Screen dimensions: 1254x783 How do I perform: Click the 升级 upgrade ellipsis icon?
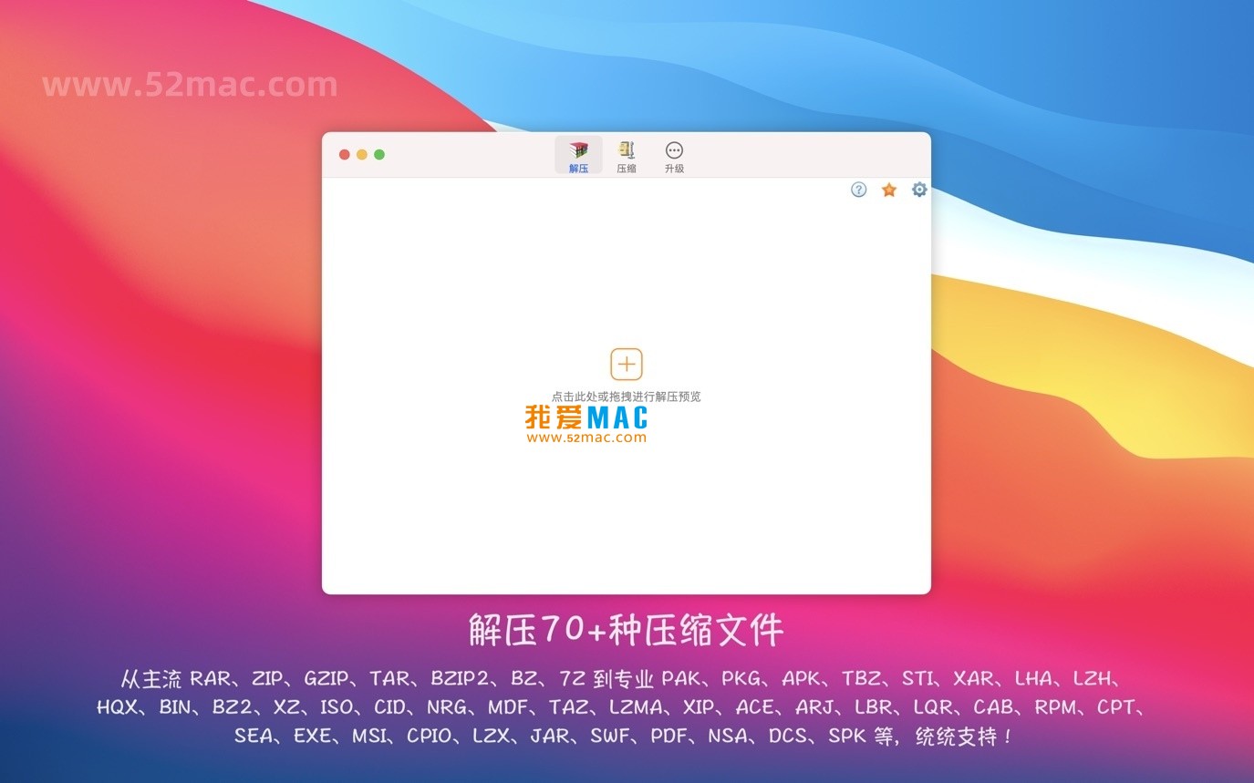pos(674,150)
